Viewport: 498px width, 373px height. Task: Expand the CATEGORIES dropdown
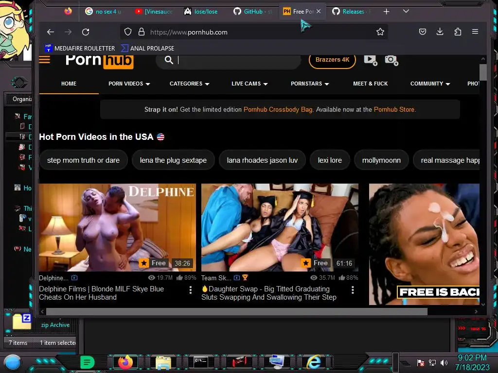point(189,84)
